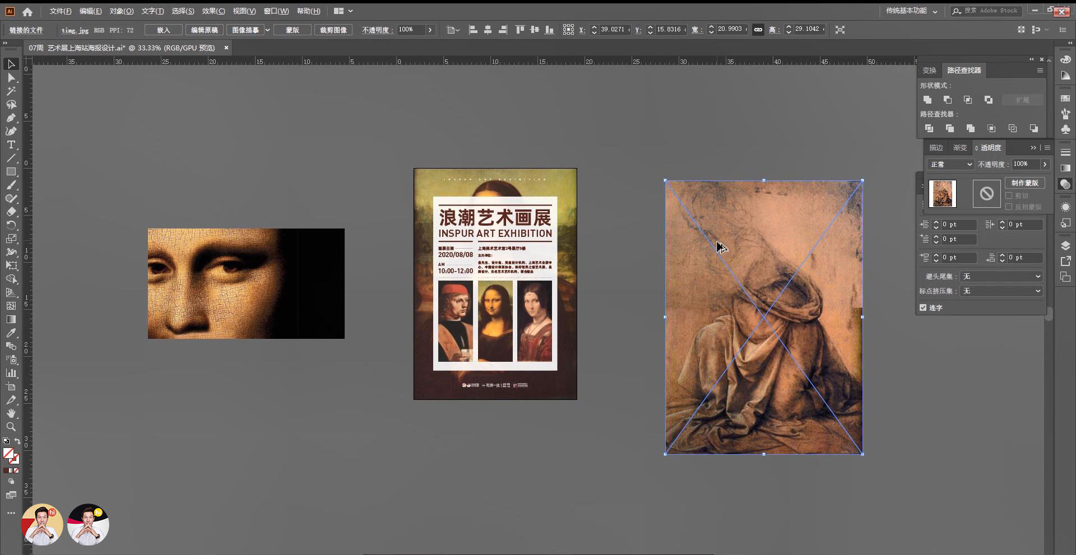
Task: Click the 图像描摹 button
Action: pos(245,30)
